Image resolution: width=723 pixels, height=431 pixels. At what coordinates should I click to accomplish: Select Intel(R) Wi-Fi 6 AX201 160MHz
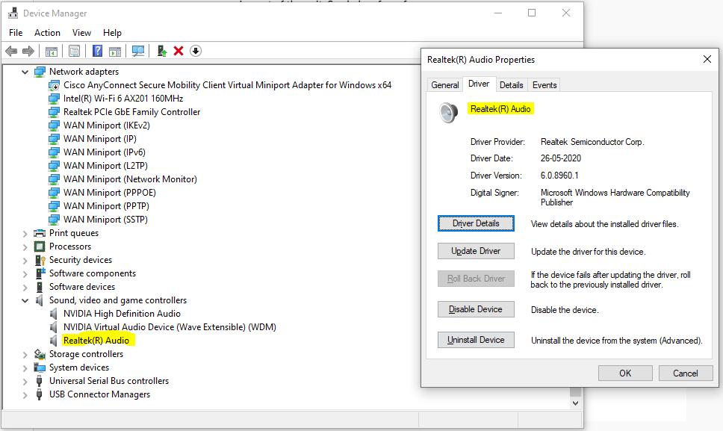[x=123, y=99]
